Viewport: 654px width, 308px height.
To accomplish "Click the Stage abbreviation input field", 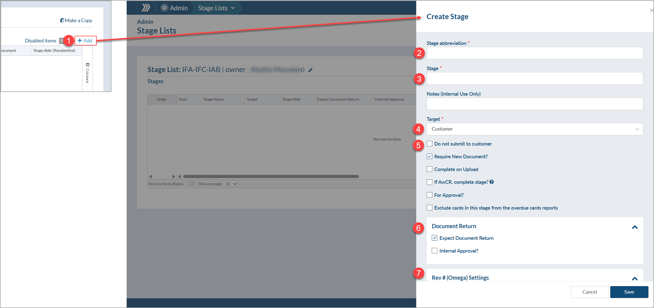I will tap(535, 53).
